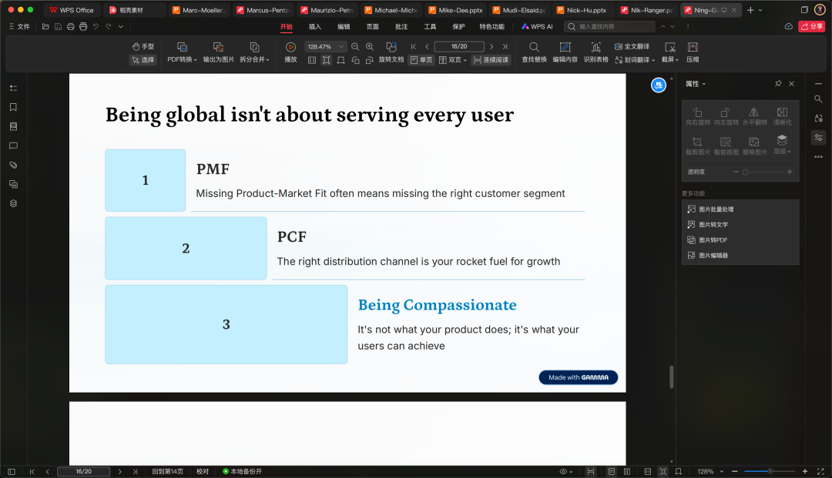Click the vertical document scrollbar thumb
This screenshot has width=832, height=478.
(671, 377)
